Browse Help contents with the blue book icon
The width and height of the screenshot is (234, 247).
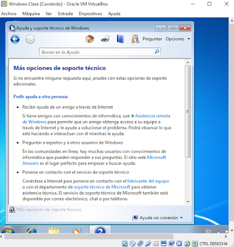(x=120, y=39)
